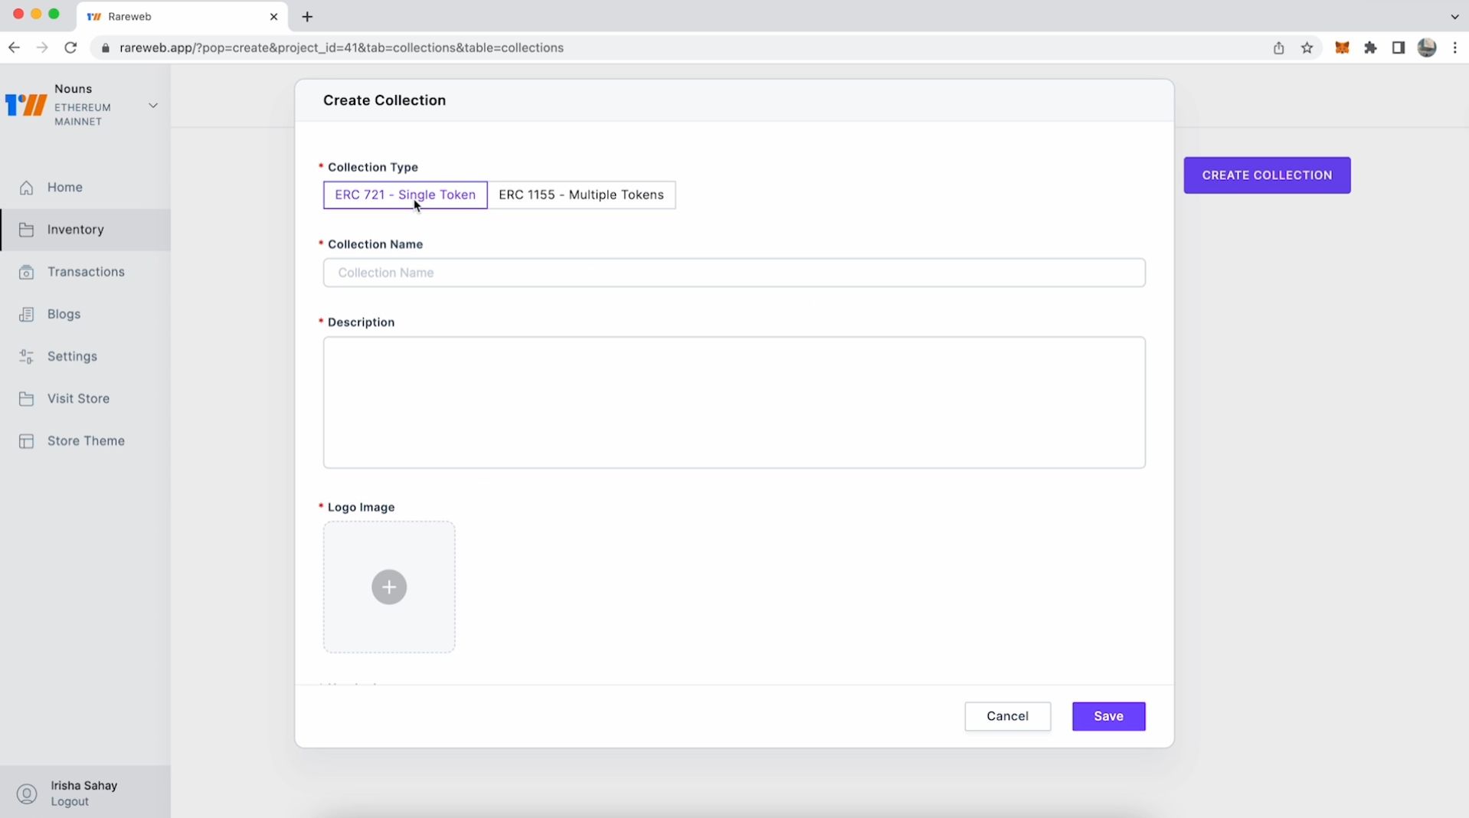Click the Transactions sidebar icon
This screenshot has height=818, width=1469.
27,272
